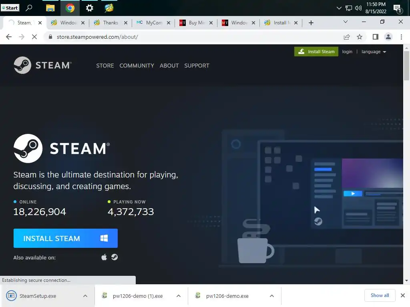
Task: Close the Steam browser tab
Action: (x=40, y=23)
